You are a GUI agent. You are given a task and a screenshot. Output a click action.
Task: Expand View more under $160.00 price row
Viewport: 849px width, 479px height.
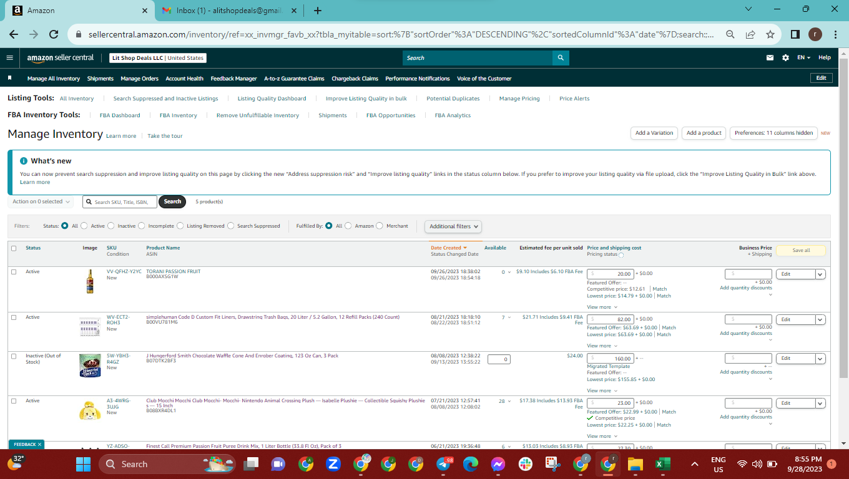pyautogui.click(x=602, y=390)
